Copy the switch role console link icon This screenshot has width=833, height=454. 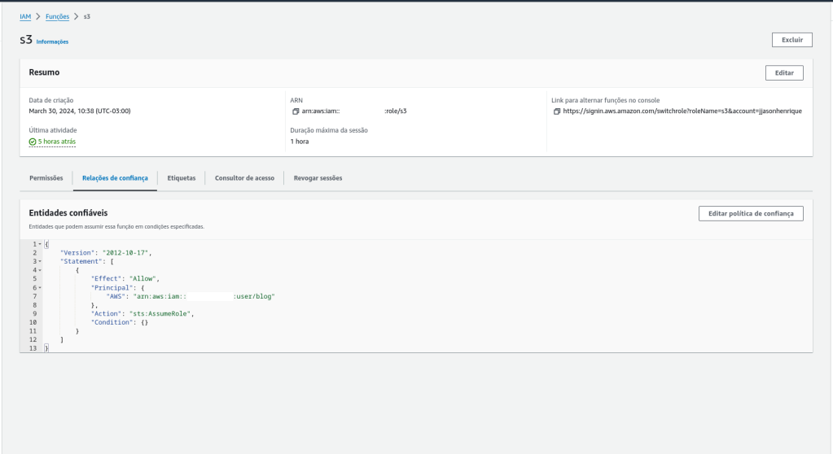(557, 111)
